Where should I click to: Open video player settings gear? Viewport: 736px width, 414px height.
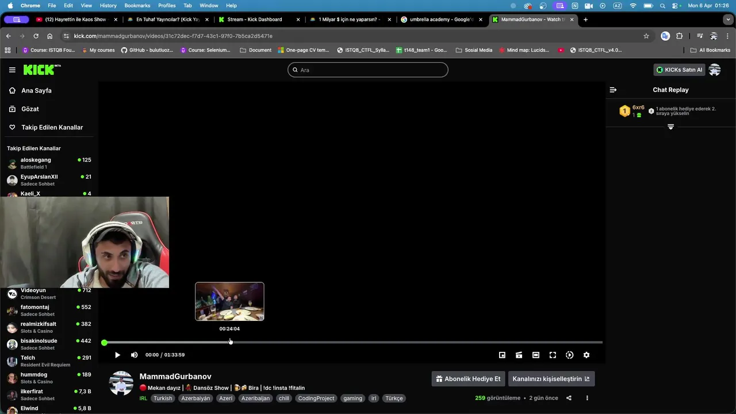tap(586, 355)
